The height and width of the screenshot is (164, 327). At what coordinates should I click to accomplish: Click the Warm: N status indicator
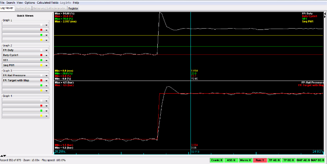coord(245,160)
